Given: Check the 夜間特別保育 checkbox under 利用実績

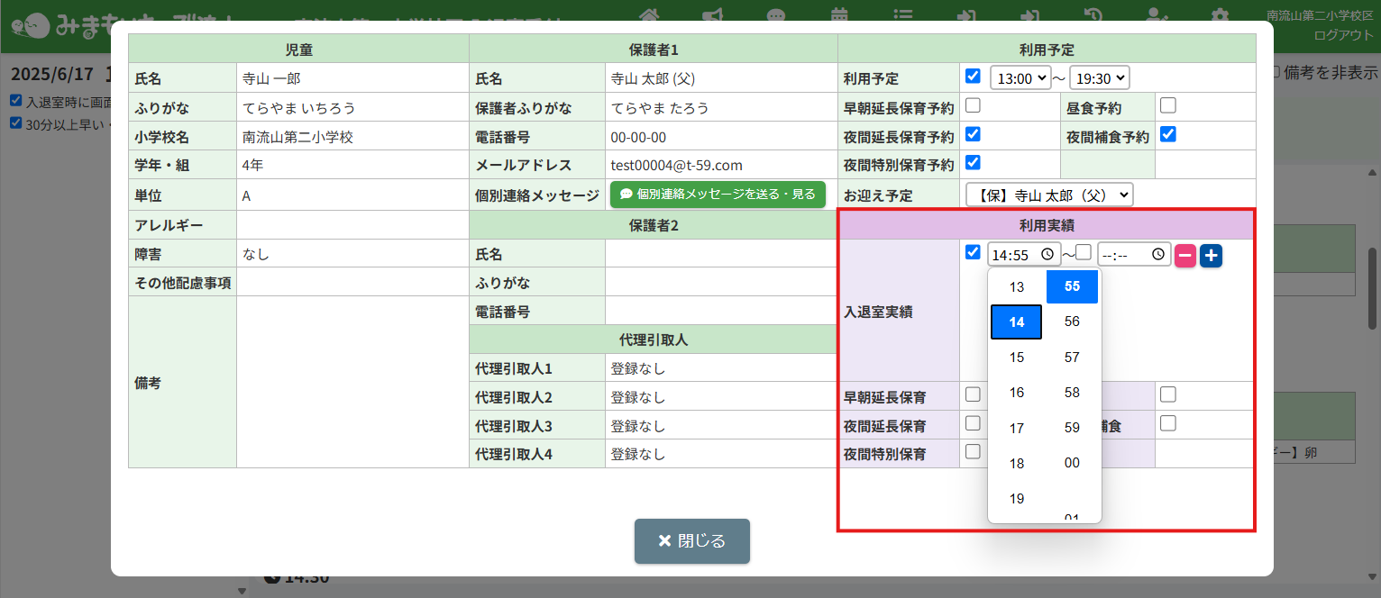Looking at the screenshot, I should pos(973,452).
